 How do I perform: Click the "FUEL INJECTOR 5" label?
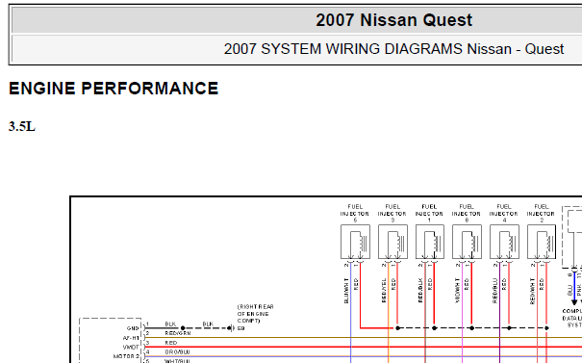(355, 213)
